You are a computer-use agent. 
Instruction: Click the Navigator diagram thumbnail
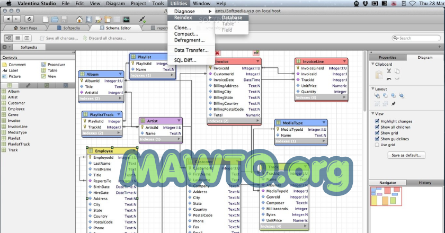click(386, 196)
